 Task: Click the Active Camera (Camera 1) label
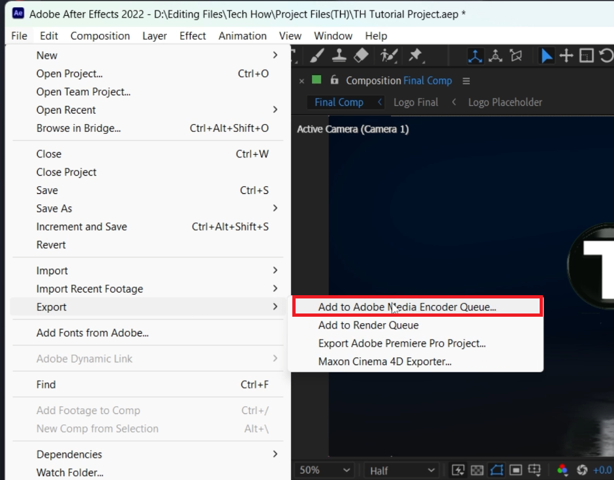click(352, 129)
